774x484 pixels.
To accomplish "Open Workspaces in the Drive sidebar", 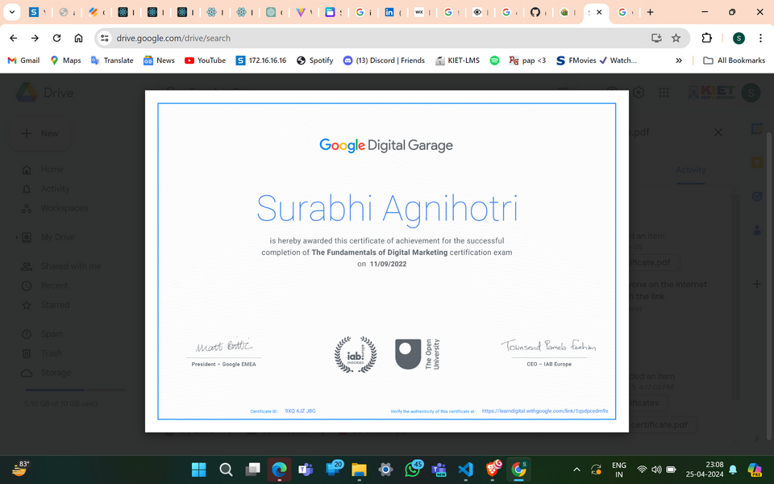I will click(x=54, y=208).
